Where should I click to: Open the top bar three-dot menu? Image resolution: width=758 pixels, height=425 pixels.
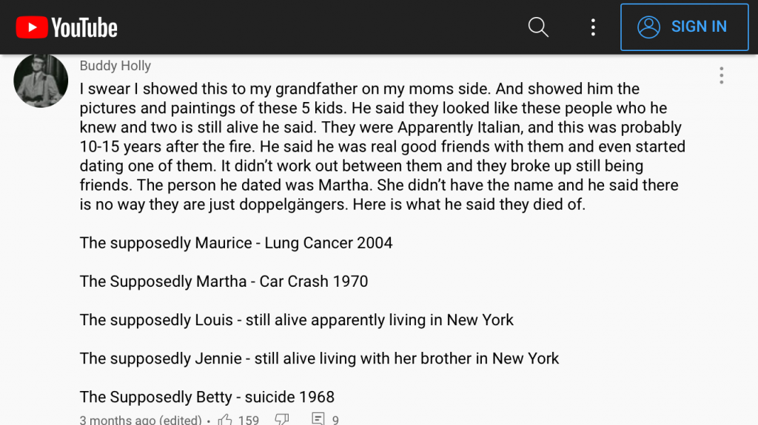[x=593, y=27]
